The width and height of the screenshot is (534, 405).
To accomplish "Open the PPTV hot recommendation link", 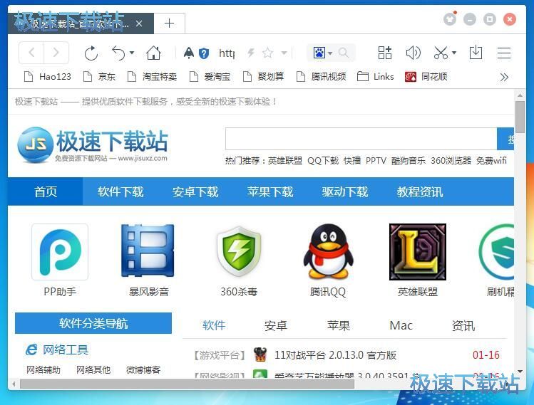I will click(x=376, y=160).
